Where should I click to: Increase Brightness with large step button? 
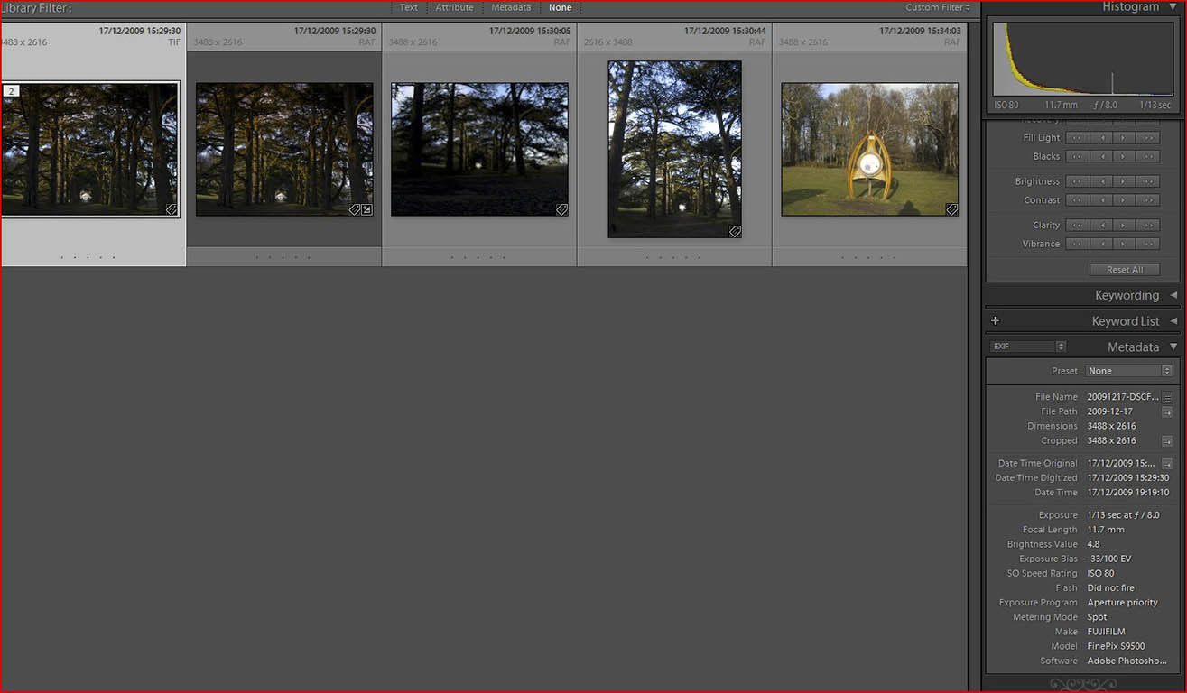coord(1148,181)
